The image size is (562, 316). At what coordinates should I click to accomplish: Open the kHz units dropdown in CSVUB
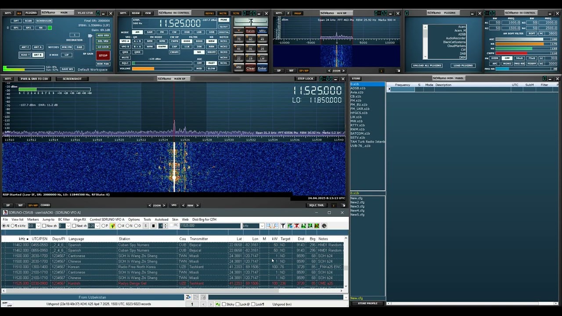pos(262,226)
